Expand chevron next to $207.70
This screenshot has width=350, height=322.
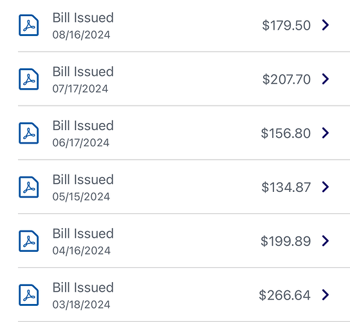tap(326, 79)
